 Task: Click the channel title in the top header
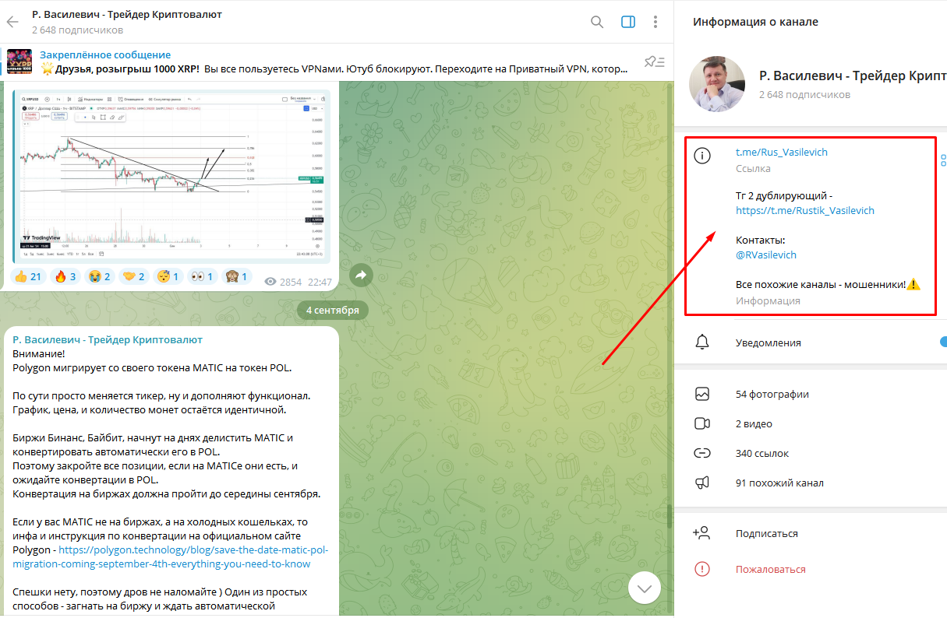point(127,14)
